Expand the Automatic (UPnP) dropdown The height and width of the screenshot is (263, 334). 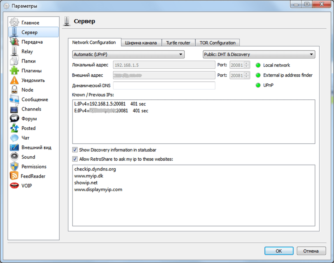(128, 54)
